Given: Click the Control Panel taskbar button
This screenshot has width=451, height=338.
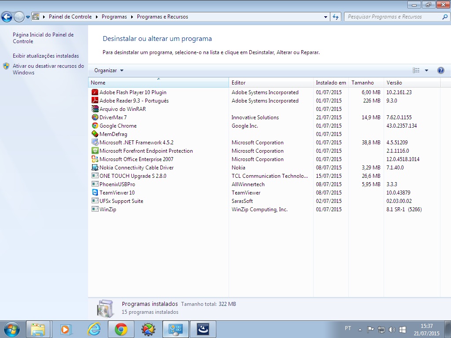Looking at the screenshot, I should (x=176, y=329).
